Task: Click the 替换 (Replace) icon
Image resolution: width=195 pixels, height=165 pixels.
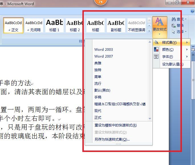Action: (x=173, y=26)
